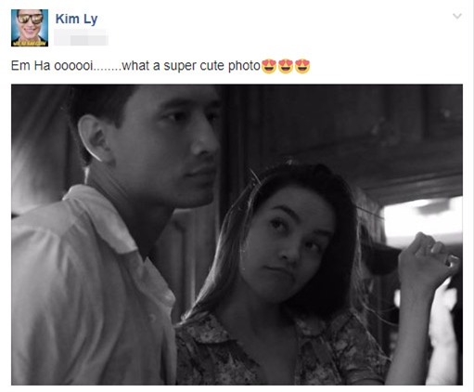Click Kim Ly's profile picture thumbnail
The image size is (474, 392).
point(30,28)
